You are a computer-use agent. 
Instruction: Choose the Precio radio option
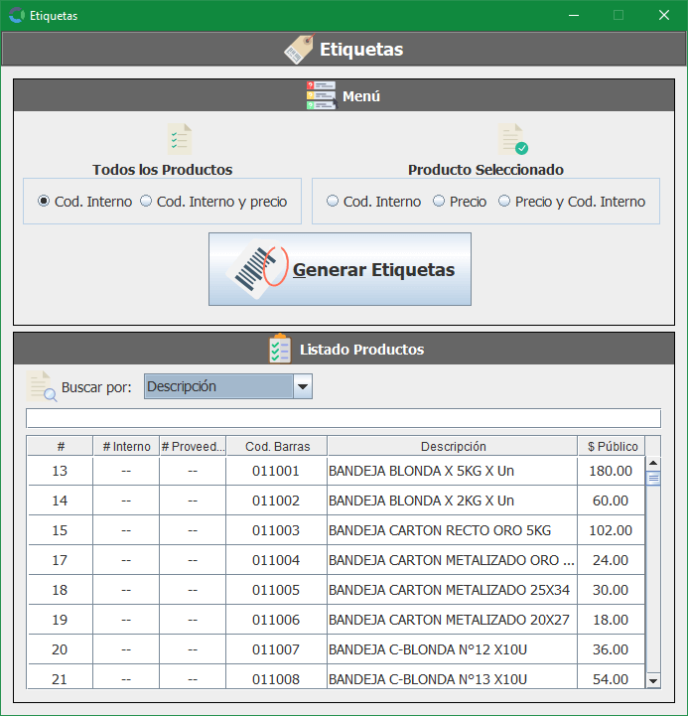tap(439, 202)
